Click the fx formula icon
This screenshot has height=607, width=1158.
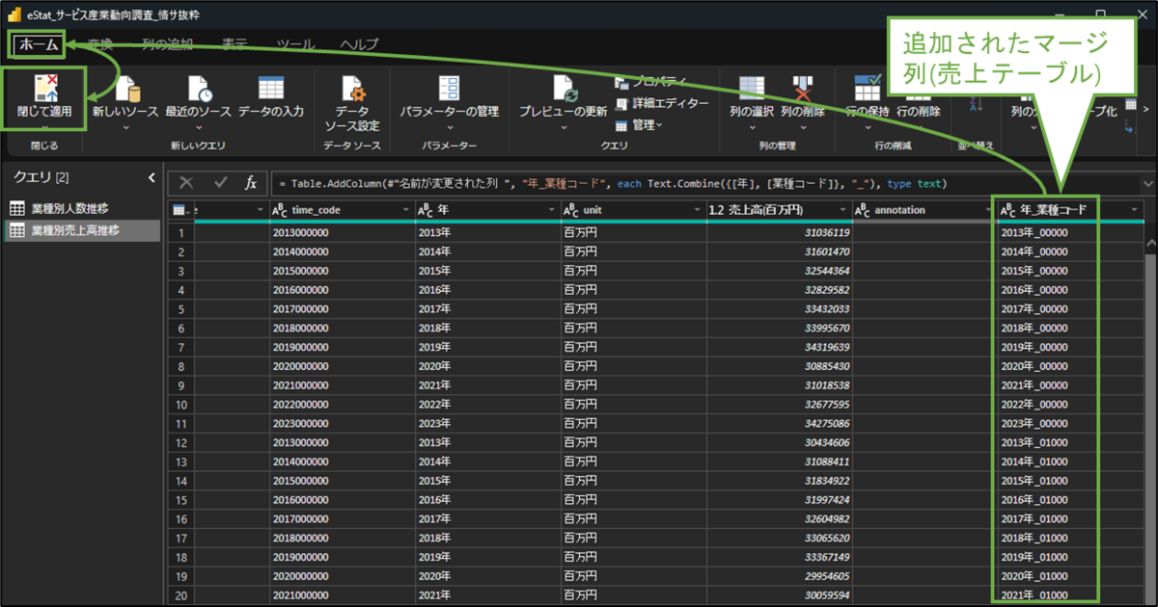(251, 183)
